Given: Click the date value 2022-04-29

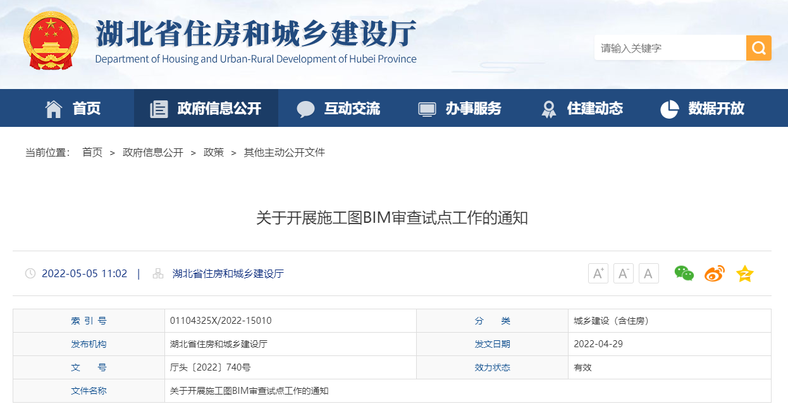Looking at the screenshot, I should 598,344.
